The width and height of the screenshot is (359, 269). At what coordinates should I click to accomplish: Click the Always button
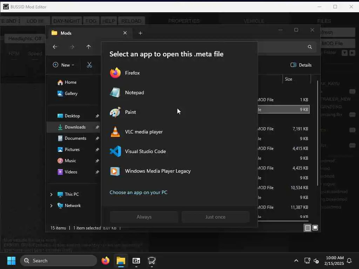[144, 217]
